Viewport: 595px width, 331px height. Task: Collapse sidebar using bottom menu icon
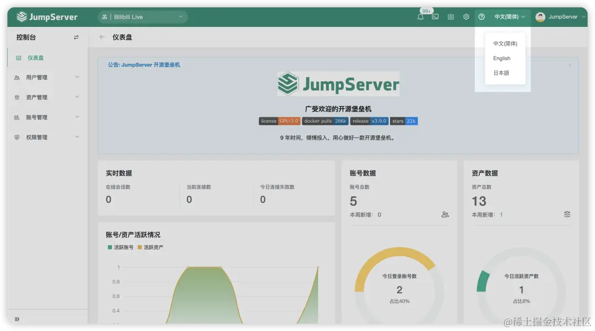click(x=17, y=319)
